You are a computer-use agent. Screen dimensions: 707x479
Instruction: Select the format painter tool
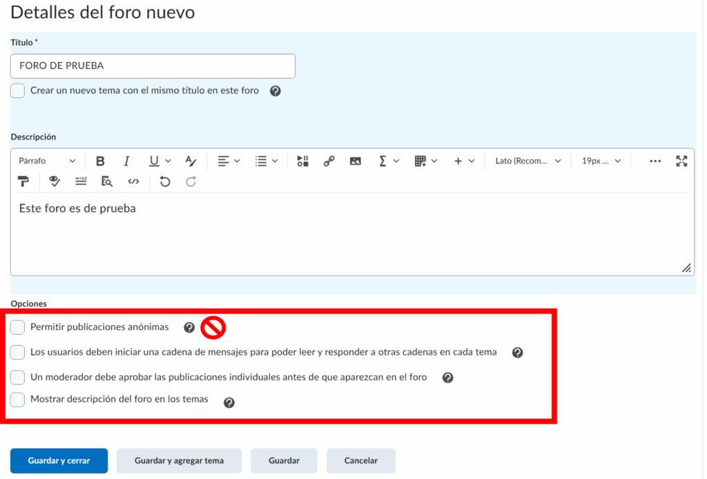click(24, 182)
